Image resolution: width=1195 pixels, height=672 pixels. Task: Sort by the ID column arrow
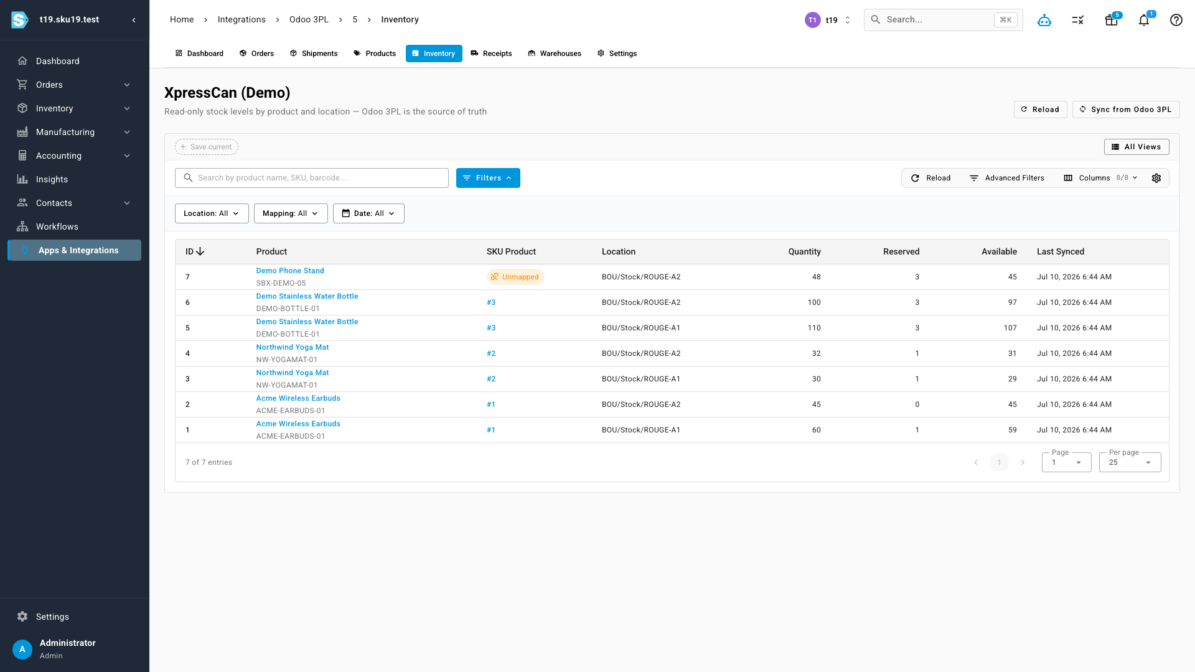pos(200,251)
